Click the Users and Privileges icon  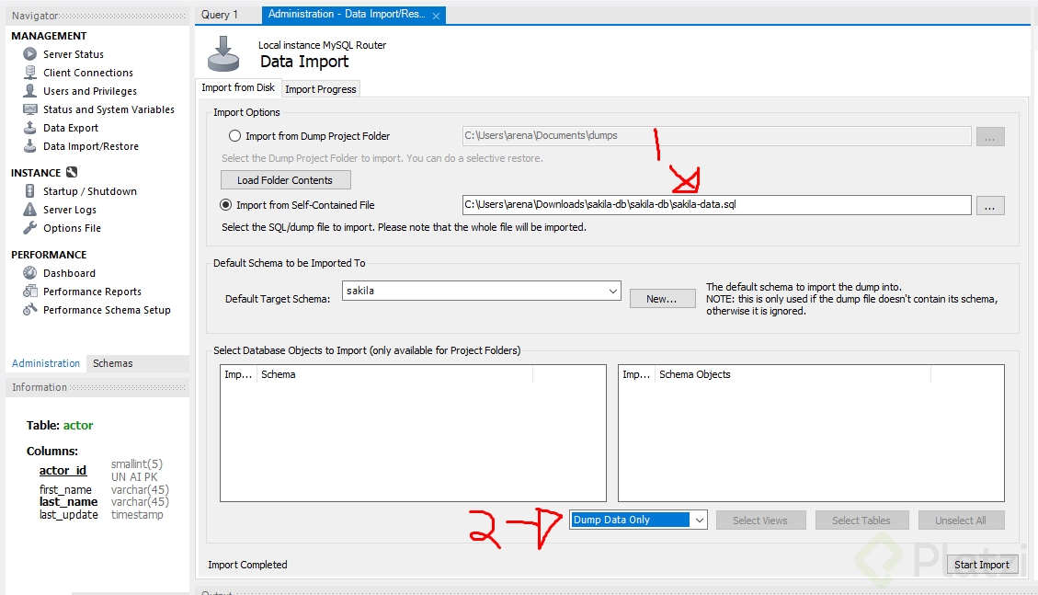(29, 91)
